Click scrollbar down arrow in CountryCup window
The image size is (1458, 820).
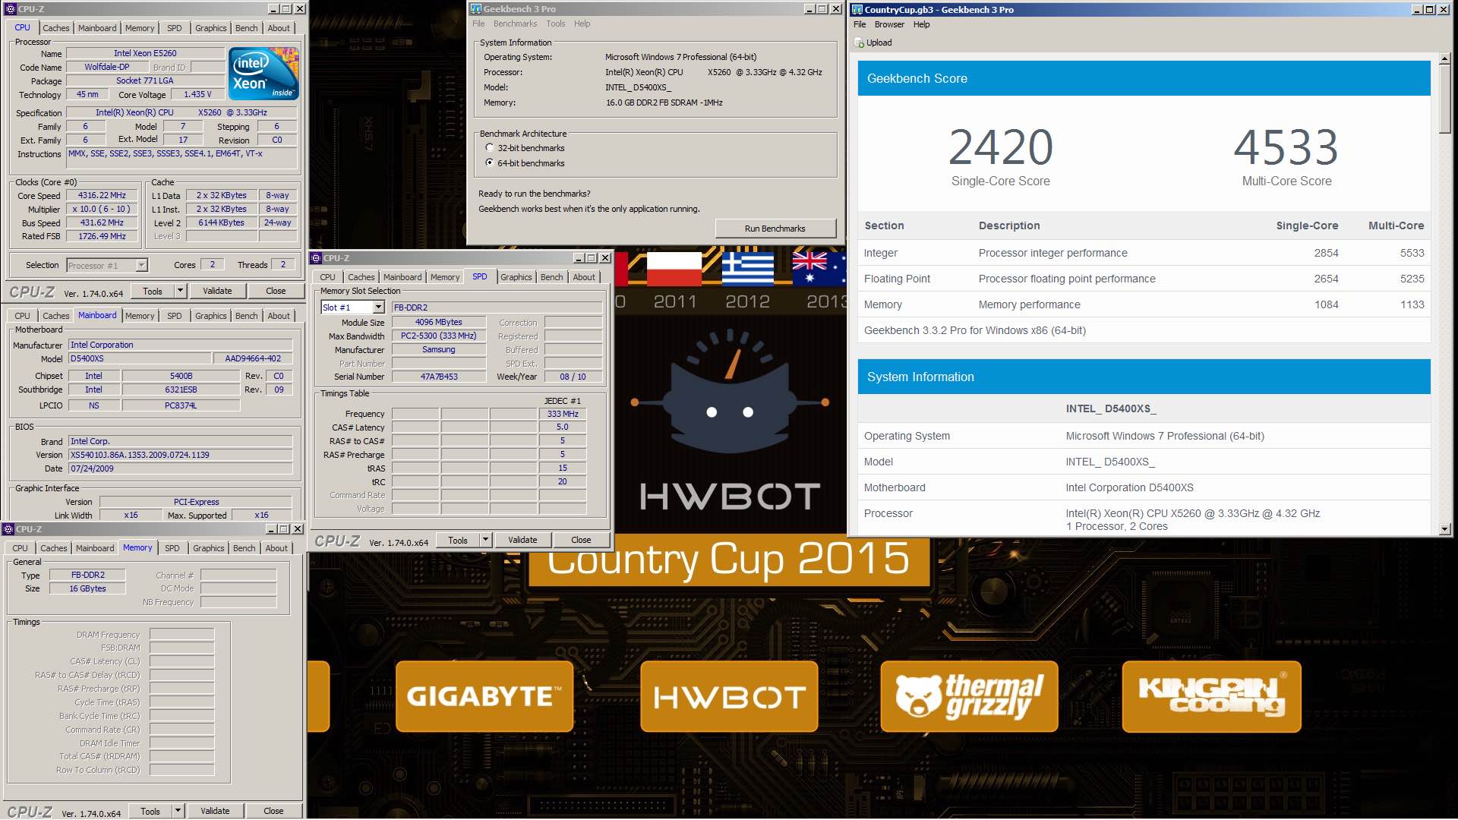pyautogui.click(x=1444, y=529)
